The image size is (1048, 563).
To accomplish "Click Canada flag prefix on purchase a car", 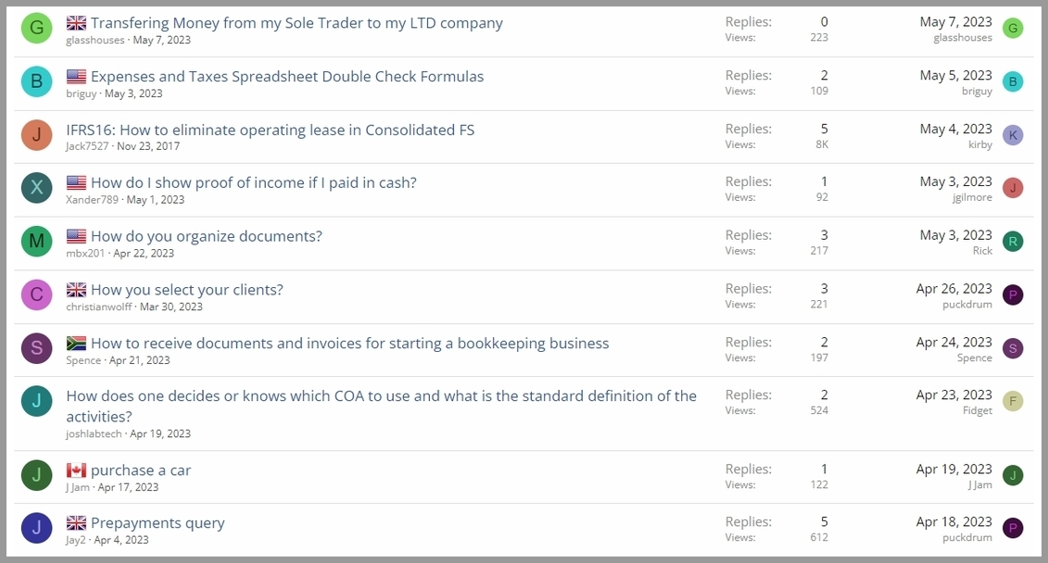I will point(76,470).
